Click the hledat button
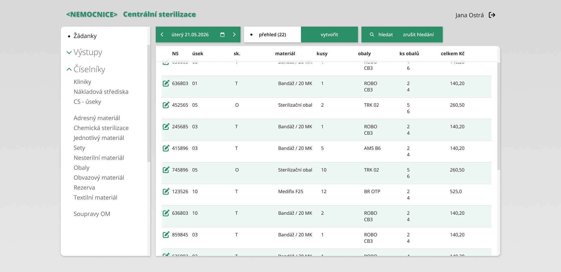This screenshot has height=272, width=561. click(x=385, y=34)
